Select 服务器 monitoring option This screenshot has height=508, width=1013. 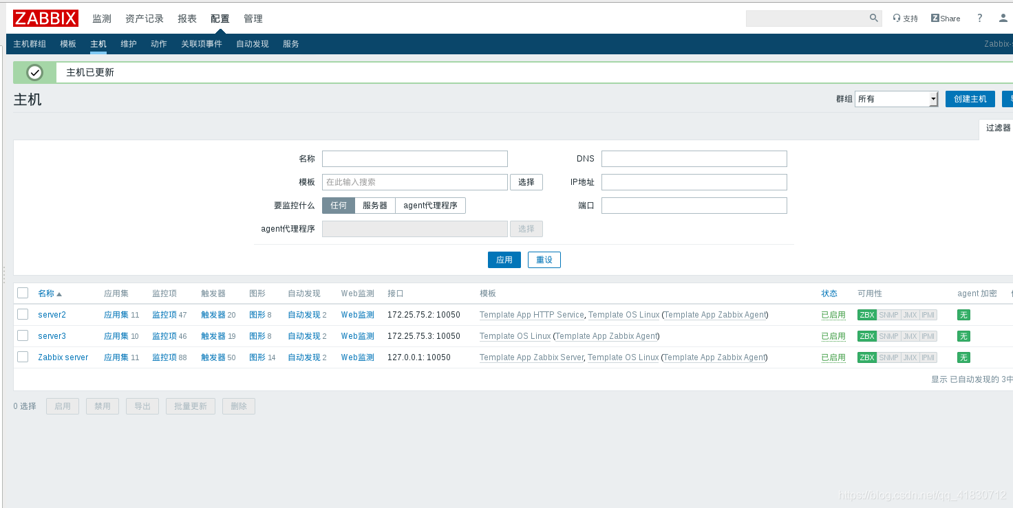coord(375,206)
